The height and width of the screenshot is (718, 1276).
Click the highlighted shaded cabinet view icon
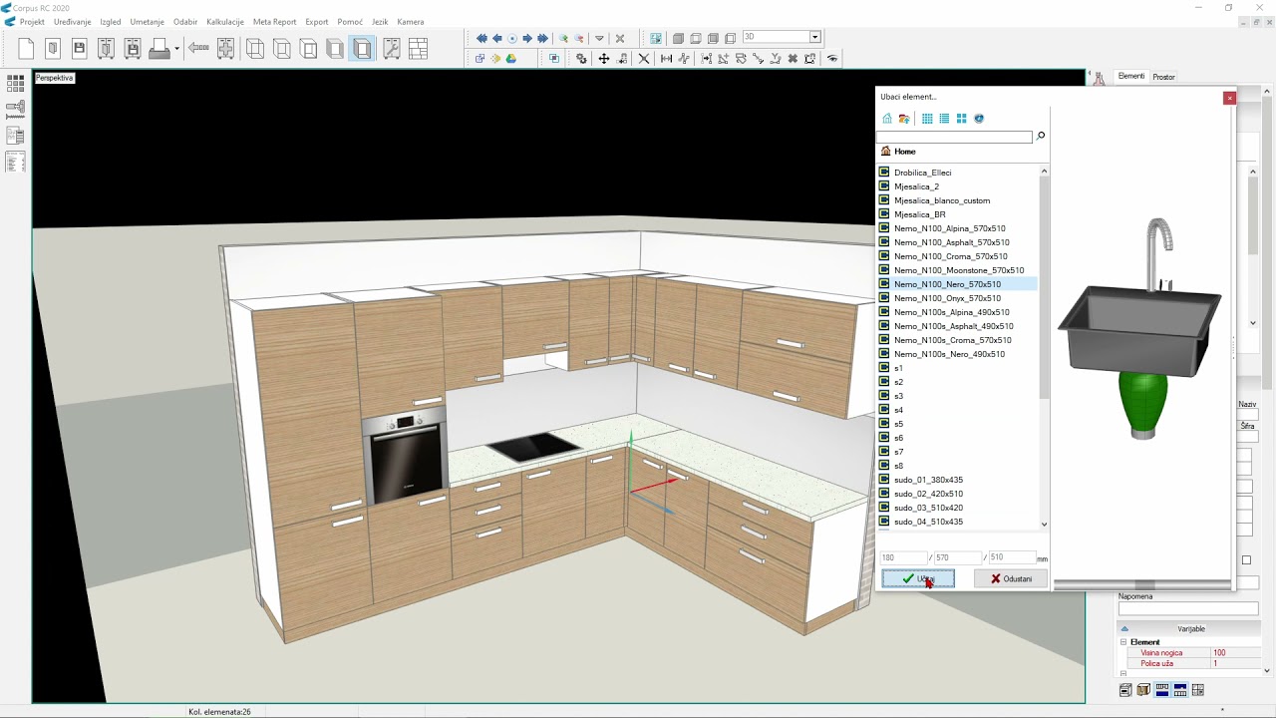pyautogui.click(x=363, y=48)
